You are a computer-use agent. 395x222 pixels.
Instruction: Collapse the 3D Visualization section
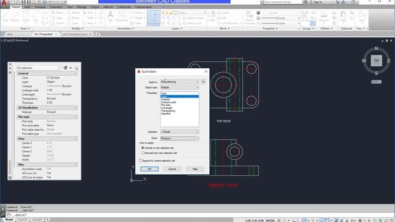(75, 108)
